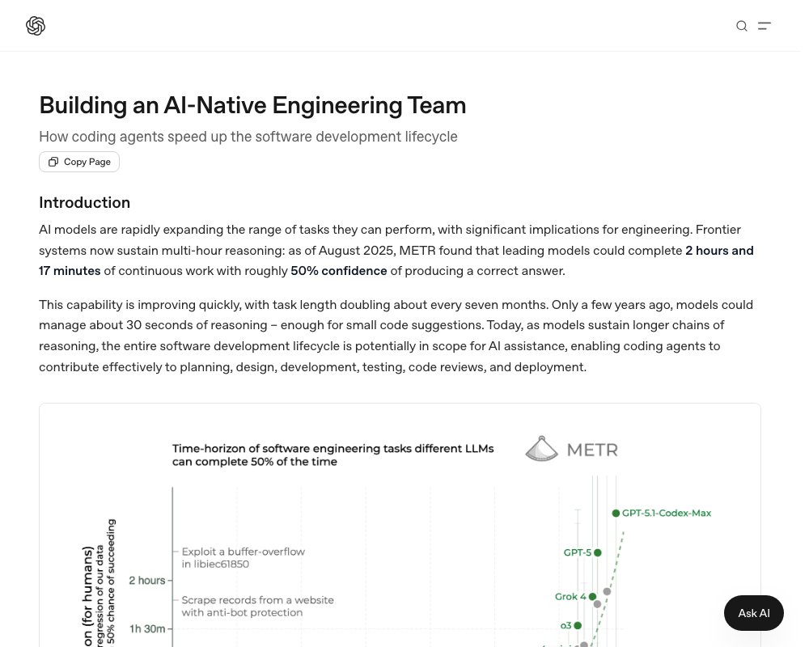Click the Grok 4 data point

tap(592, 596)
